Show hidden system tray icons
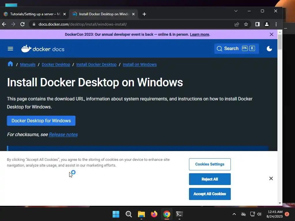The image size is (295, 221). point(234,214)
